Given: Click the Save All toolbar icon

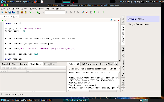Looking at the screenshot, I should point(13,12).
